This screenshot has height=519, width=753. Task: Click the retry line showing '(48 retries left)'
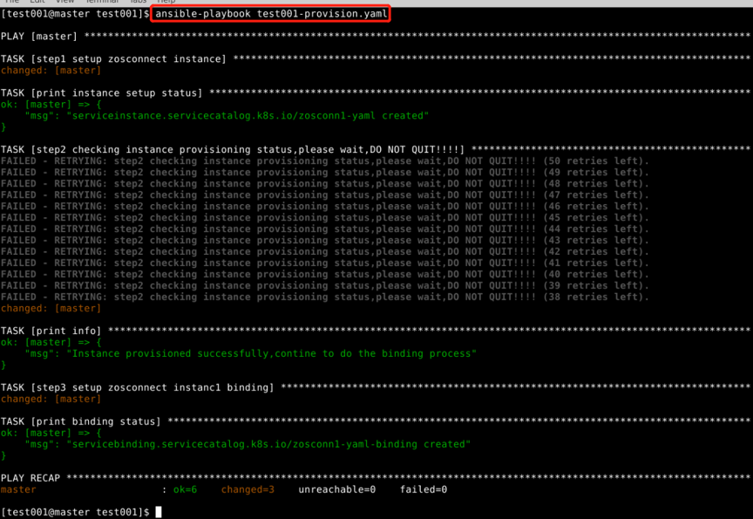coord(324,183)
